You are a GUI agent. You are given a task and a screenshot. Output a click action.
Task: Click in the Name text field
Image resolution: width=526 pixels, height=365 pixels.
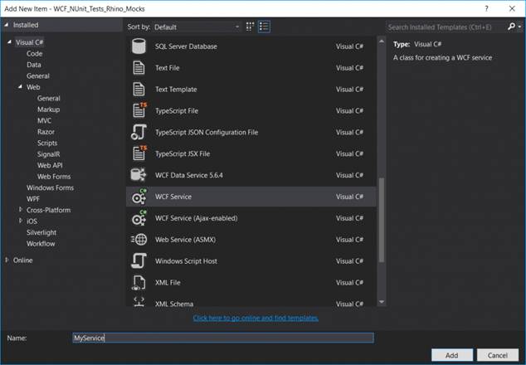coord(223,338)
